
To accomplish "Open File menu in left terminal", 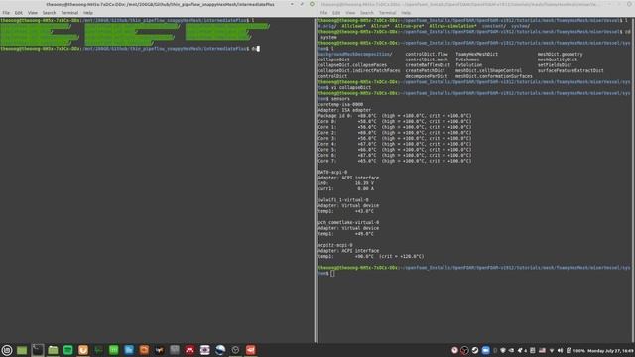I will pos(6,13).
